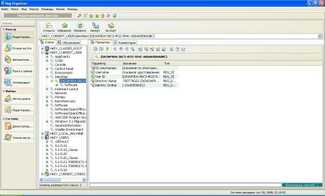Image resolution: width=325 pixels, height=196 pixels.
Task: Switch to the Комментарии tab
Action: pos(124,43)
